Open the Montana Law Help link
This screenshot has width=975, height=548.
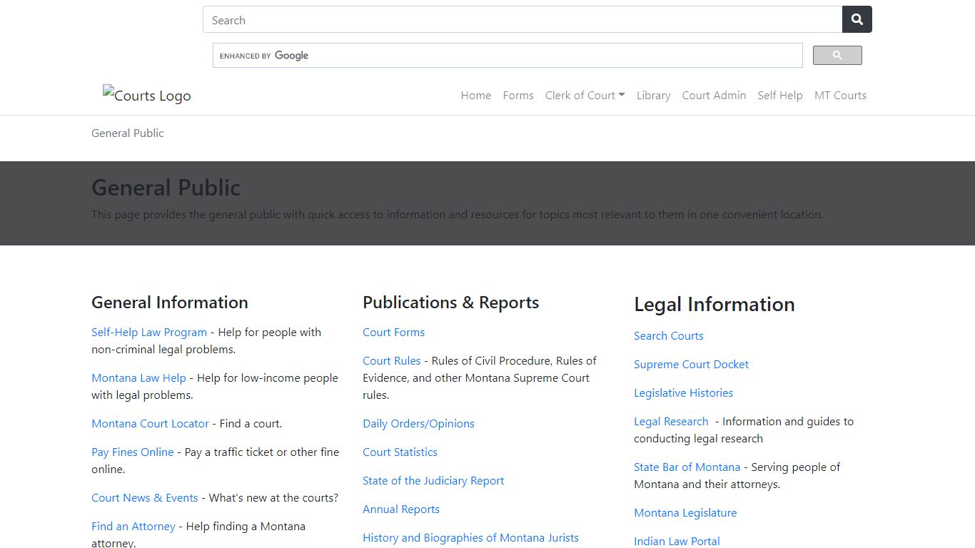tap(138, 378)
